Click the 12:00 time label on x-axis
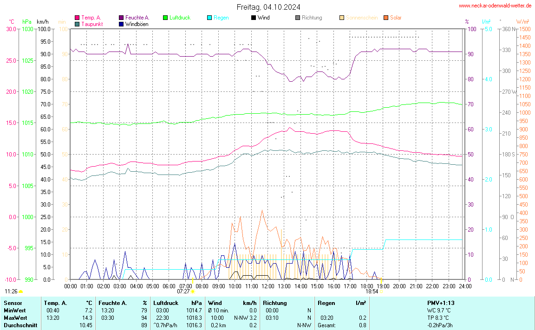535x330 pixels. 268,286
